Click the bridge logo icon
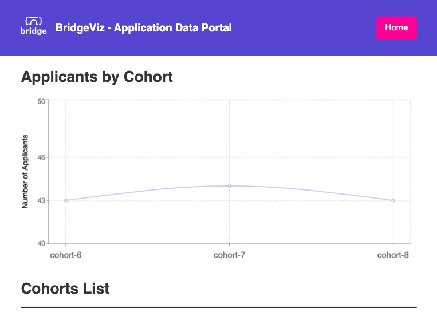This screenshot has width=437, height=320. tap(33, 26)
